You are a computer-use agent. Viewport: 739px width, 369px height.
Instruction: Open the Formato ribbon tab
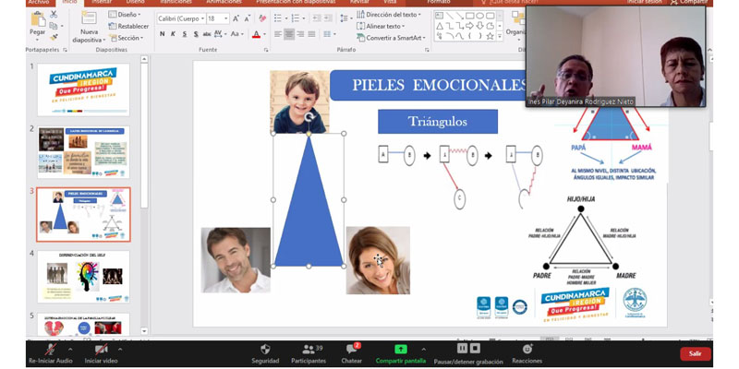[439, 2]
